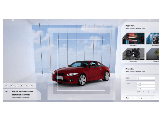Go to the home view icon
Viewport: 162px width, 121px height.
click(x=7, y=86)
